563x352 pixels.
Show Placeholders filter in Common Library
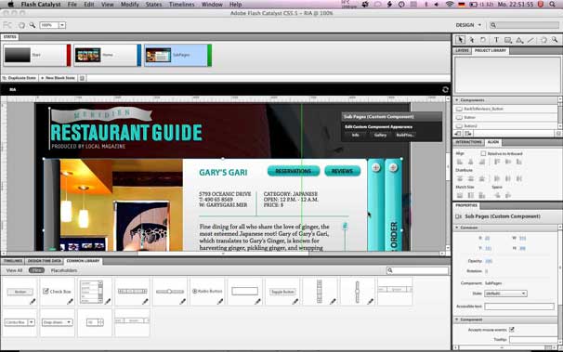click(x=64, y=270)
